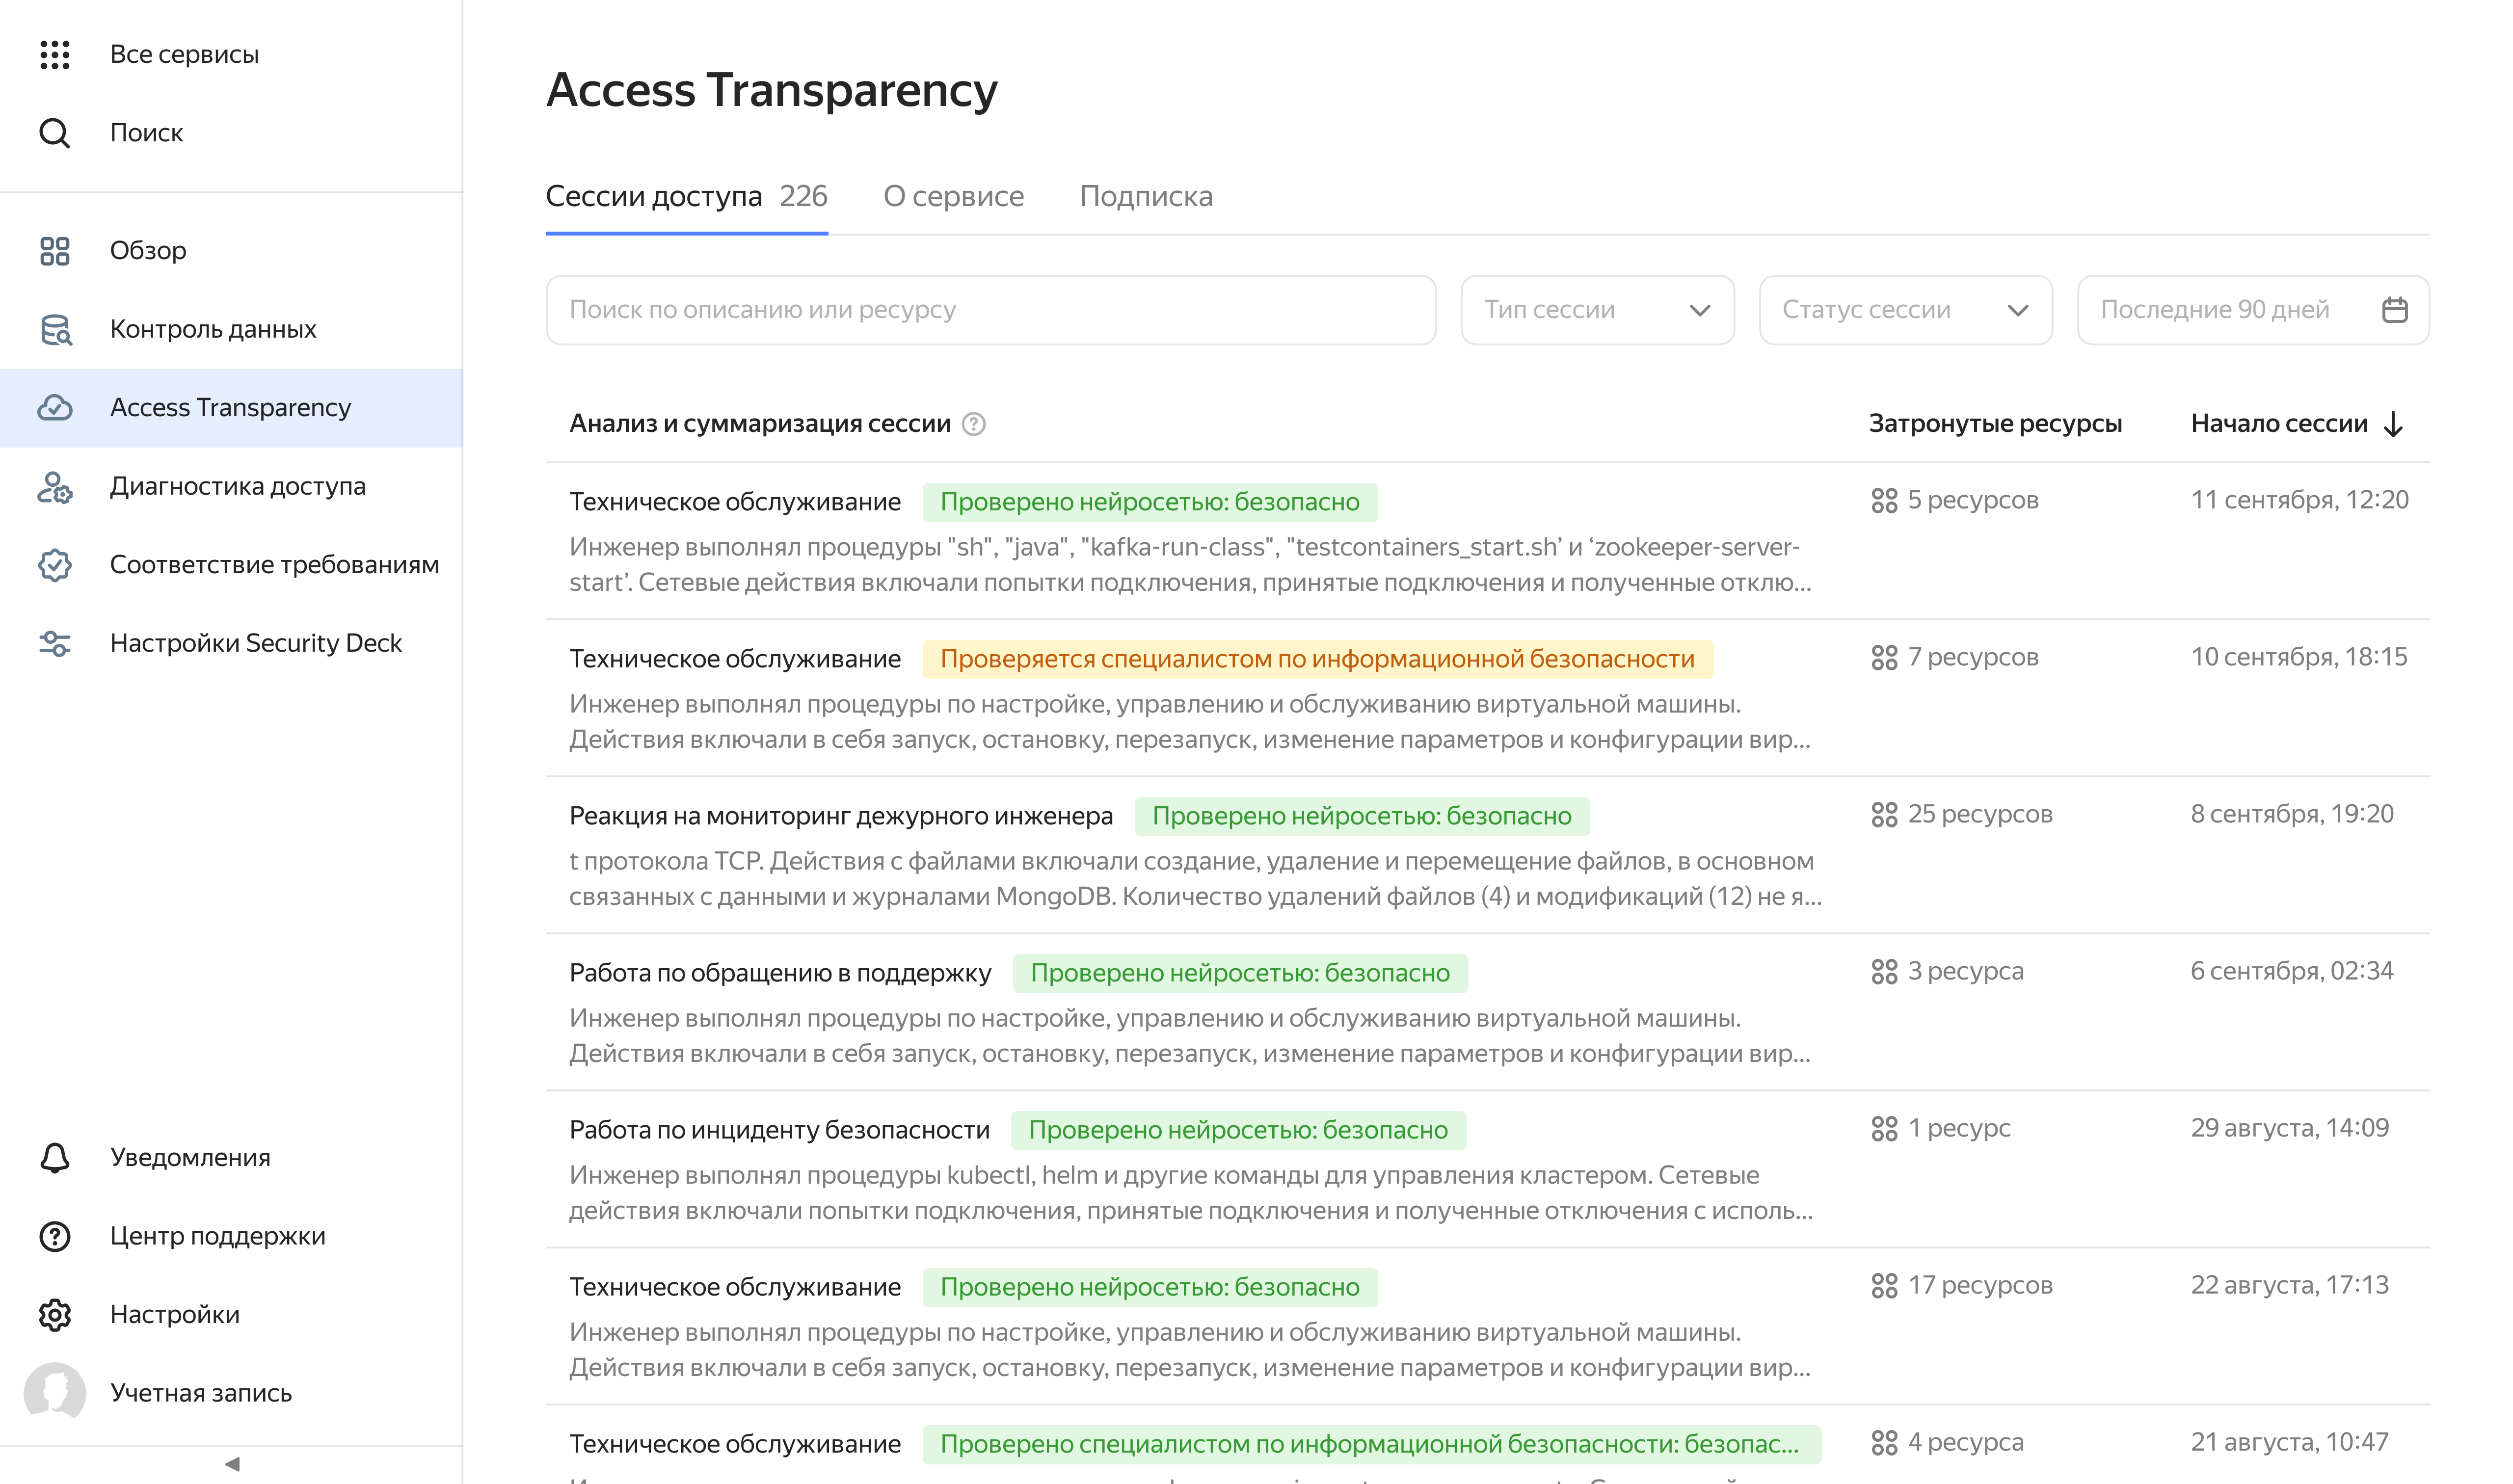Click the Compliance badge checkmark icon
Image resolution: width=2513 pixels, height=1484 pixels.
(54, 565)
